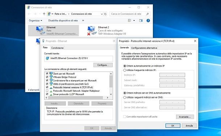Click the Driver protocollo LLDP Microsoft icon
The image size is (221, 136).
tap(51, 94)
